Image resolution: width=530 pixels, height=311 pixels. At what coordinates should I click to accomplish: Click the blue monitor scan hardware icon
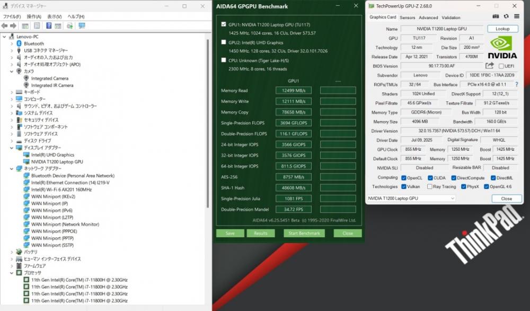click(82, 25)
